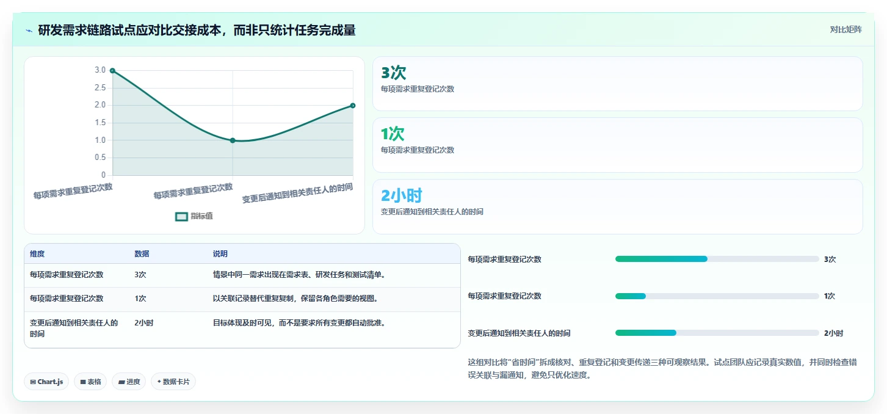Click the 变更后通知到相关责任人的时间 progress label
The height and width of the screenshot is (414, 887).
519,333
